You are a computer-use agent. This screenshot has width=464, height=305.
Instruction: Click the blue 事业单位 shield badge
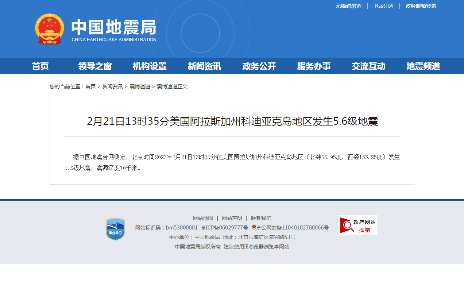point(115,229)
